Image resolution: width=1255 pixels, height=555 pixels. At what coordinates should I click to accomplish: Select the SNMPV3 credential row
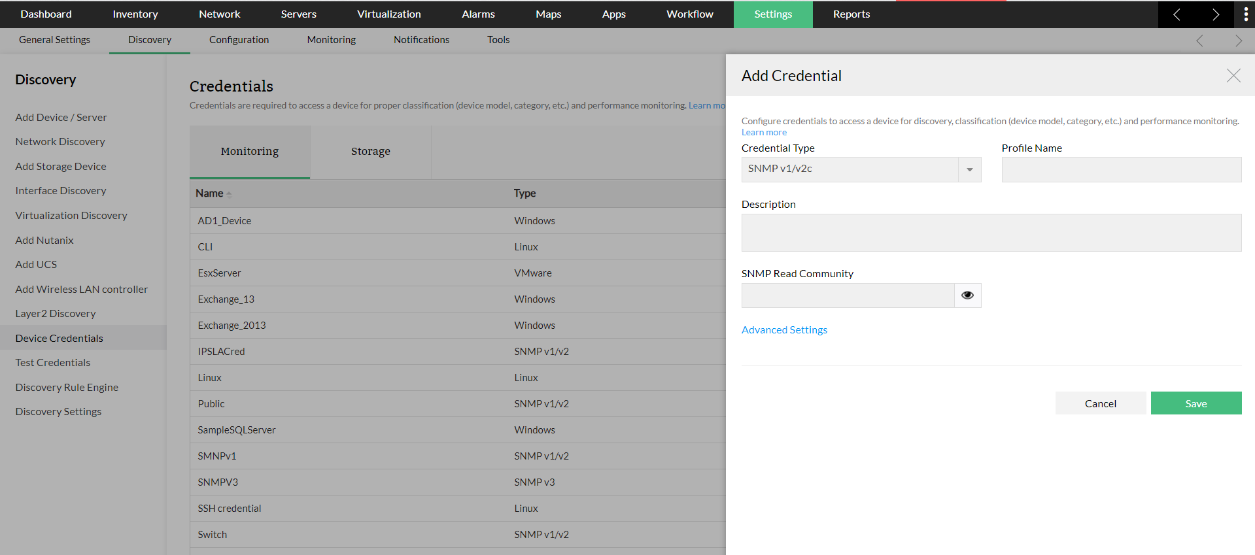(218, 482)
